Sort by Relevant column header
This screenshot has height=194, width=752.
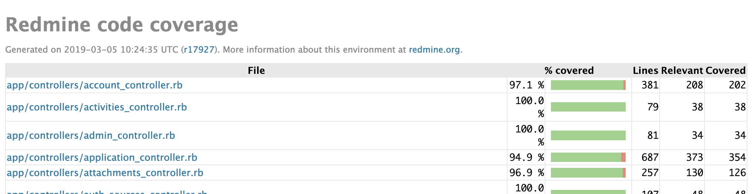(x=682, y=71)
